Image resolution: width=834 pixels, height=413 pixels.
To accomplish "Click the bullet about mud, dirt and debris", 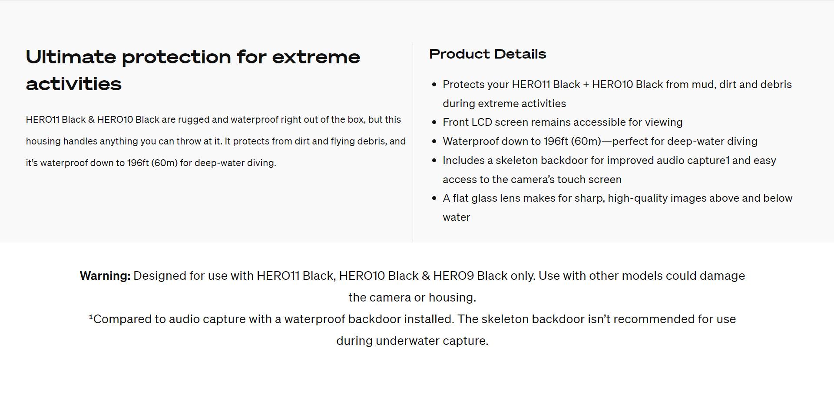I will click(617, 94).
